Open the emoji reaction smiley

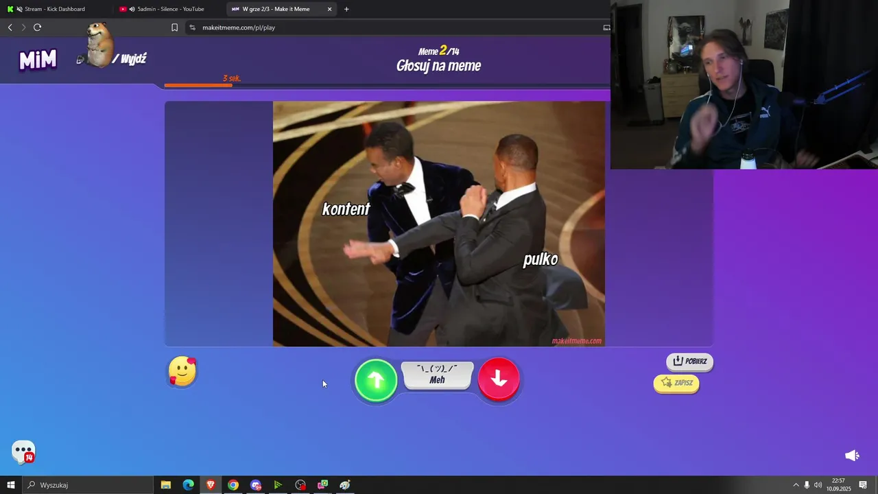[x=182, y=371]
